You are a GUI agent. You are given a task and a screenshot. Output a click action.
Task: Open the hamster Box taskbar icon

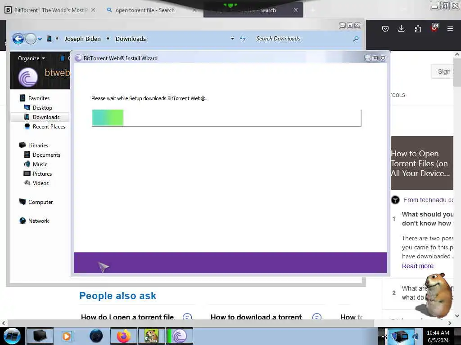151,336
